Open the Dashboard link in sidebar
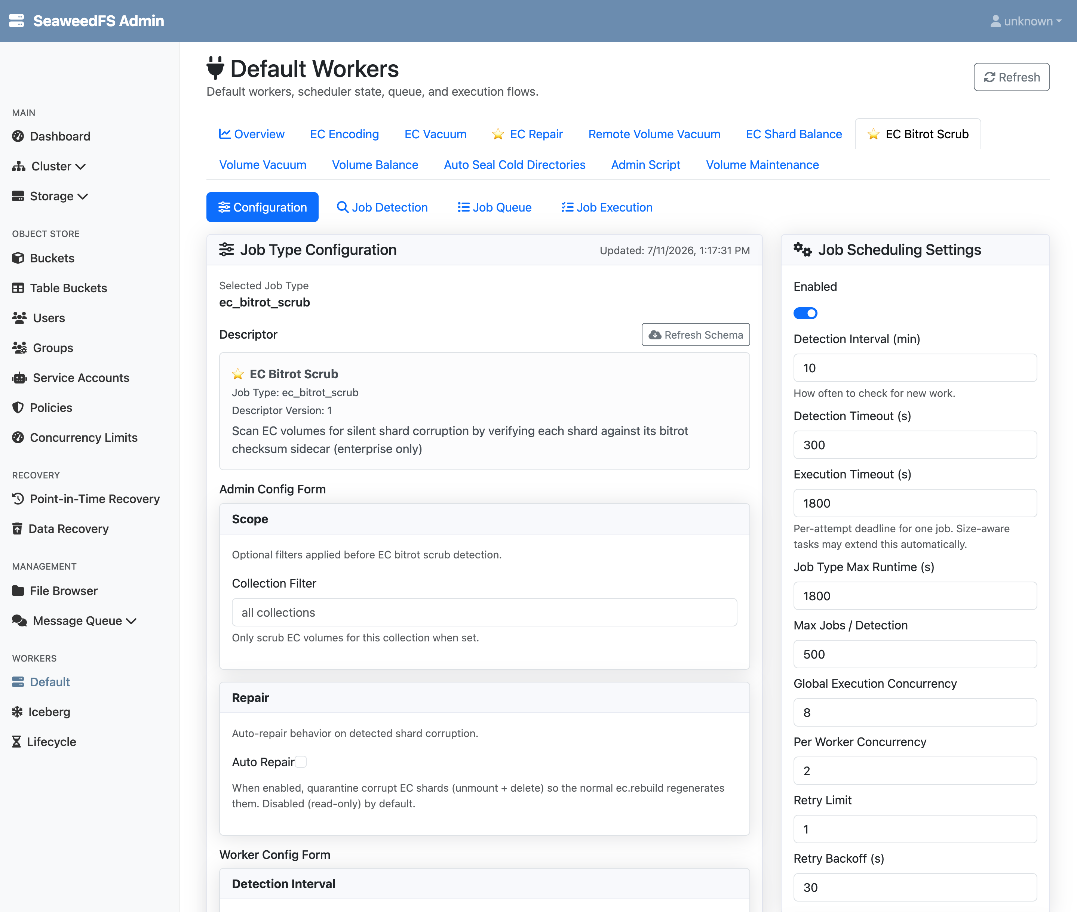This screenshot has height=912, width=1077. (x=60, y=136)
